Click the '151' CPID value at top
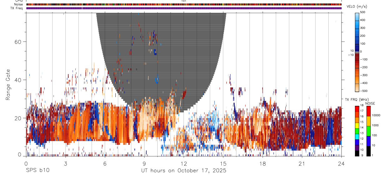This screenshot has height=177, width=384. (x=184, y=1)
